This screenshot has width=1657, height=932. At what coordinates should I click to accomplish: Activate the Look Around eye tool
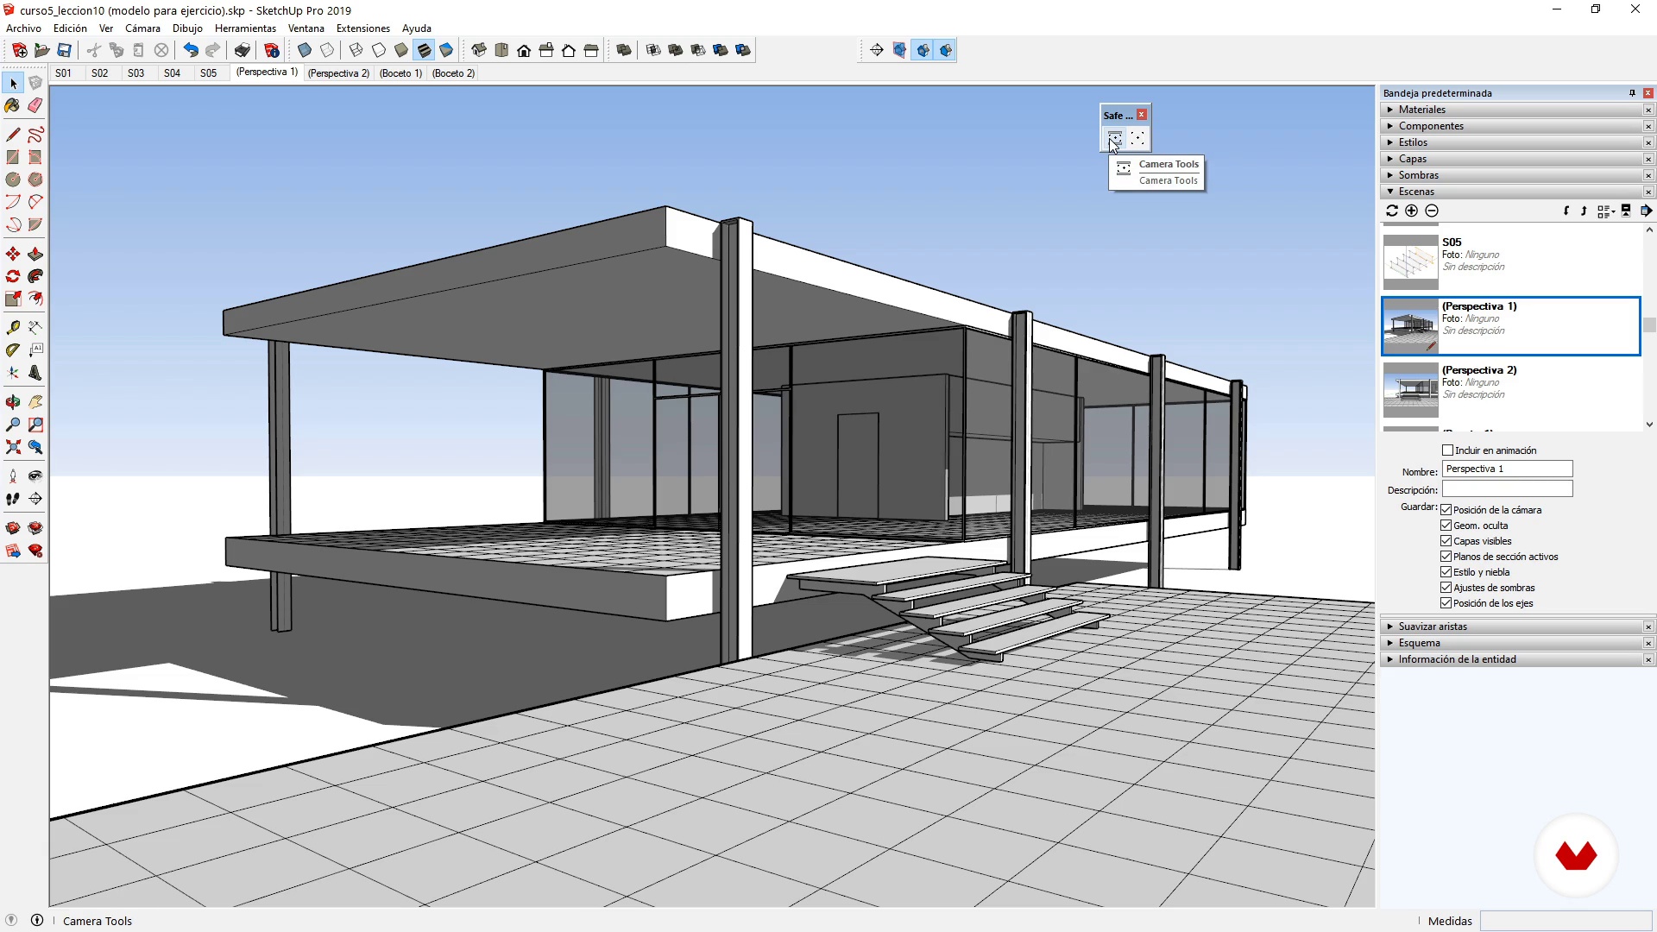coord(35,475)
